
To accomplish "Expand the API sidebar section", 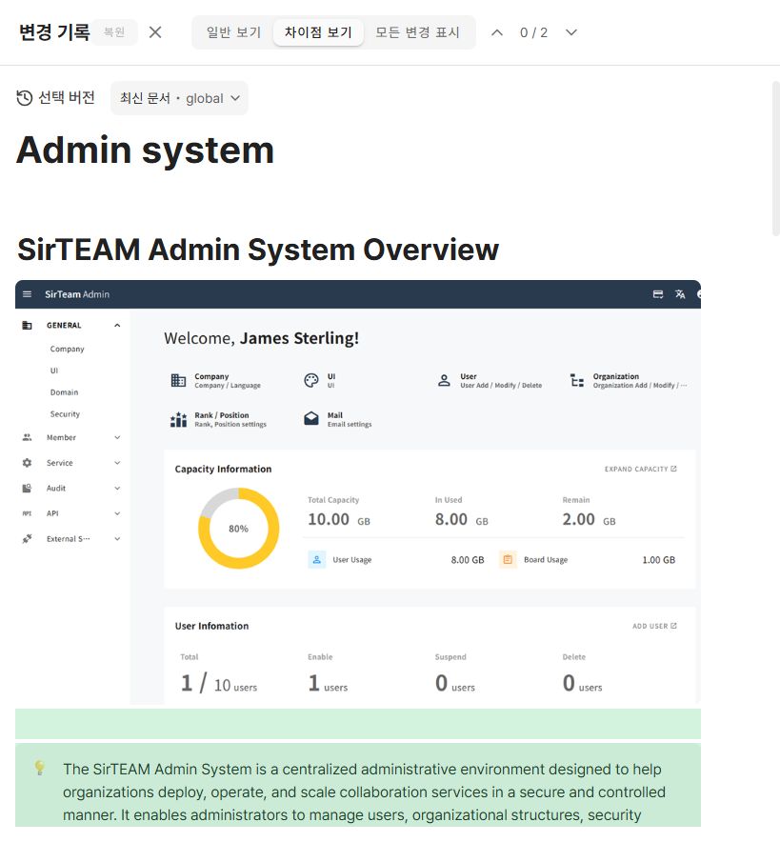I will [117, 513].
